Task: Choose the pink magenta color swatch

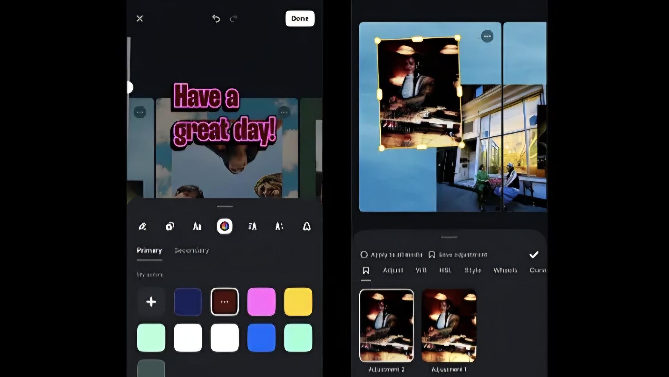Action: (261, 302)
